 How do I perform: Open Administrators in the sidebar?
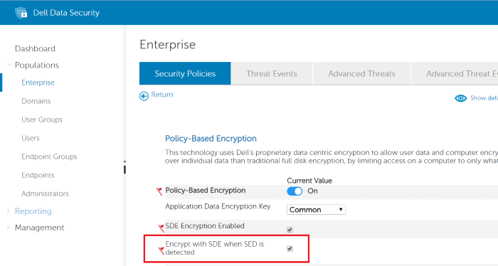pyautogui.click(x=45, y=193)
